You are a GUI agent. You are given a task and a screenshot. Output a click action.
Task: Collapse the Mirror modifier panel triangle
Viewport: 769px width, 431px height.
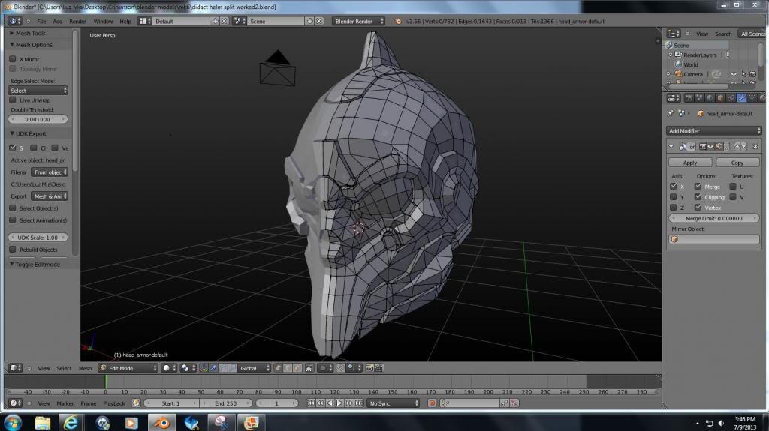click(x=671, y=146)
